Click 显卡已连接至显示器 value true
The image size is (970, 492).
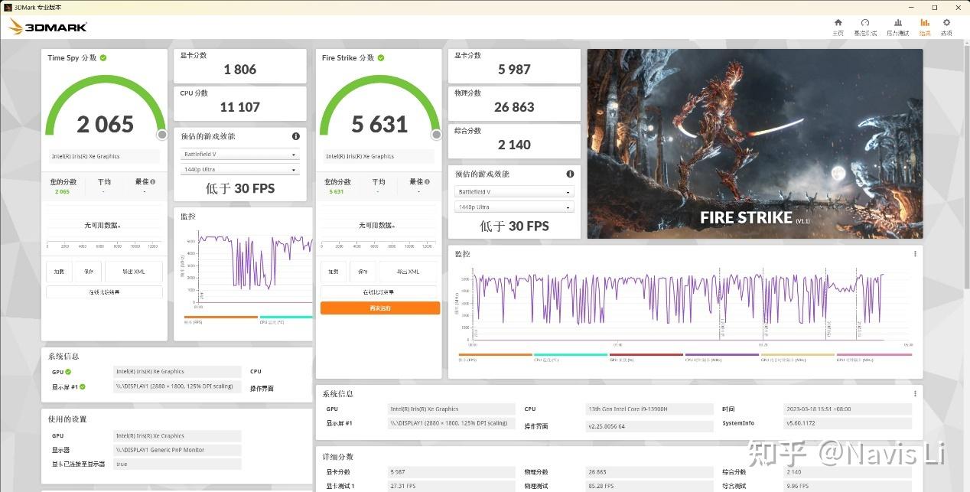point(177,464)
